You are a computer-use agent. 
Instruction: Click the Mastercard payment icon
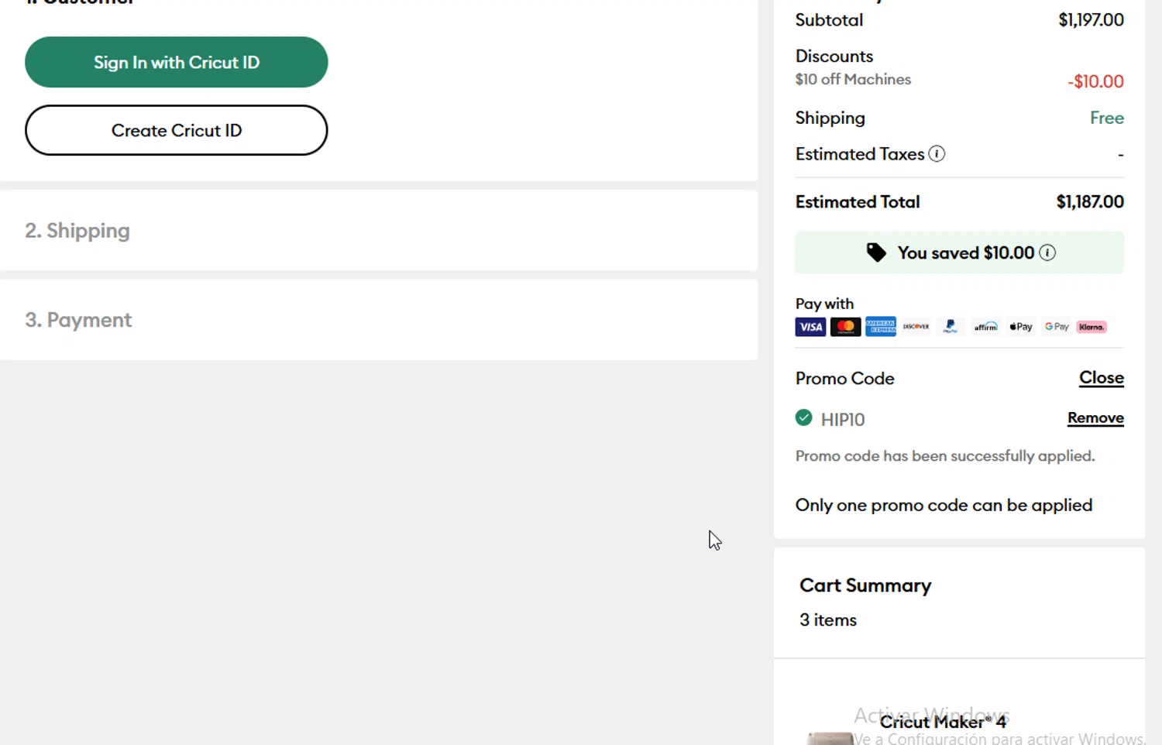845,327
